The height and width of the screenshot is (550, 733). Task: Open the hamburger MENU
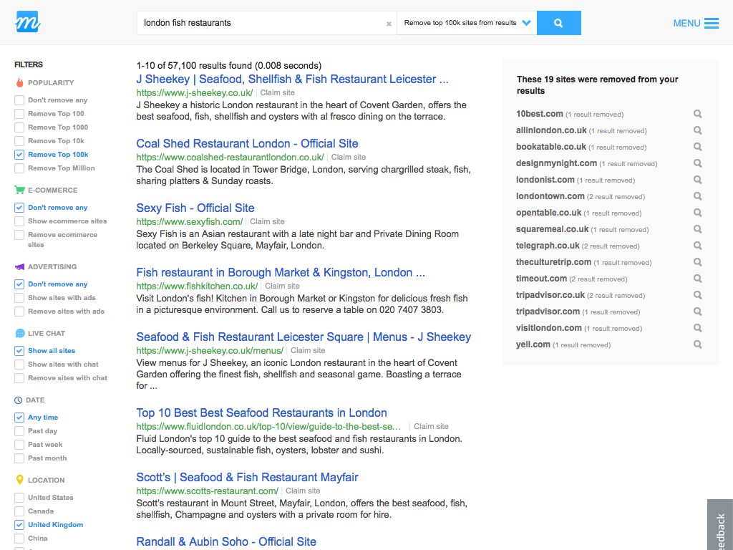pyautogui.click(x=696, y=24)
